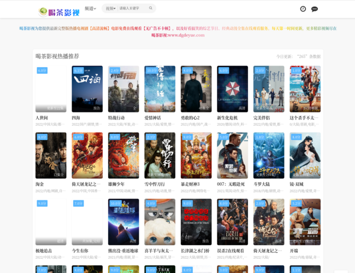
Task: Click the 完美伴侣 title link
Action: (x=262, y=118)
